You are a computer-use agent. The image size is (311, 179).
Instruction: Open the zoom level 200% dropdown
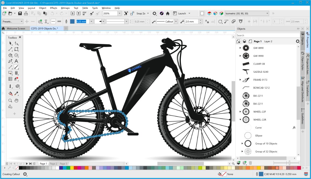click(x=119, y=13)
